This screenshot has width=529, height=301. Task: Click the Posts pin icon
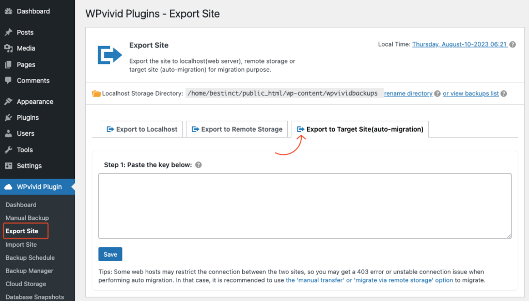9,32
